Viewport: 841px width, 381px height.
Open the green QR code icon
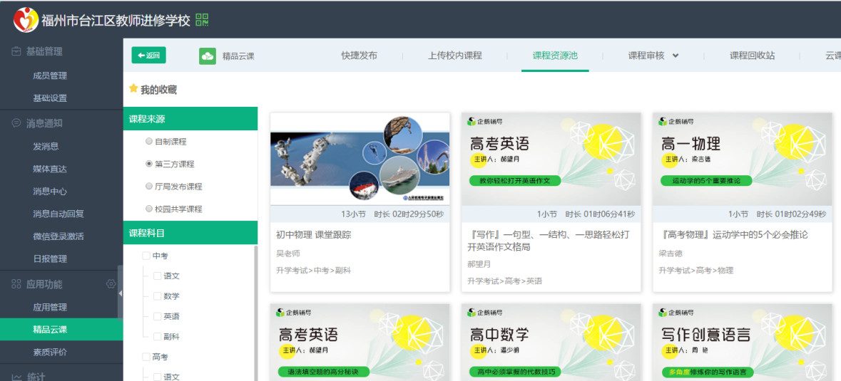click(202, 21)
